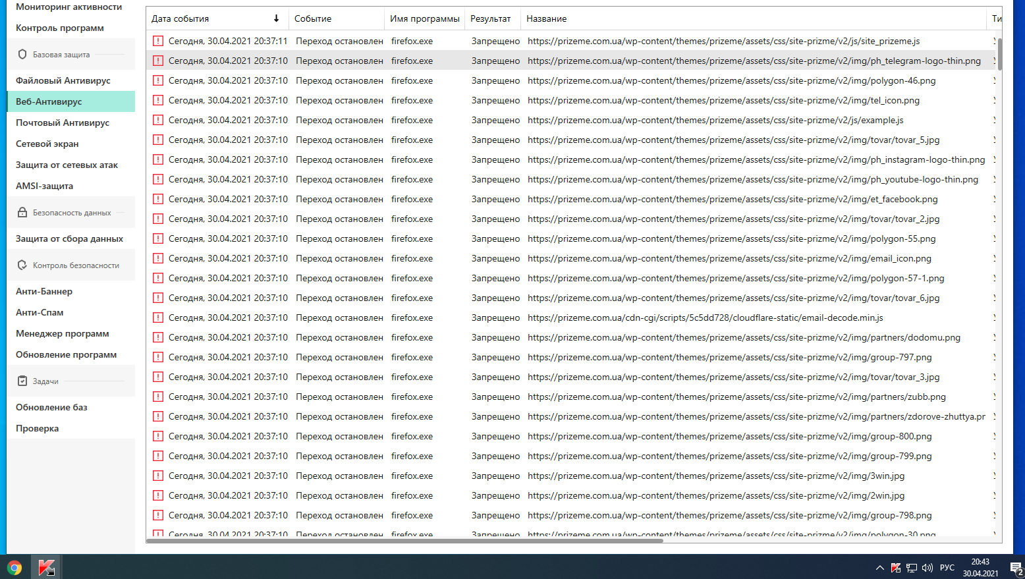Image resolution: width=1025 pixels, height=579 pixels.
Task: Click alert icon of polygon-46.png row
Action: (158, 80)
